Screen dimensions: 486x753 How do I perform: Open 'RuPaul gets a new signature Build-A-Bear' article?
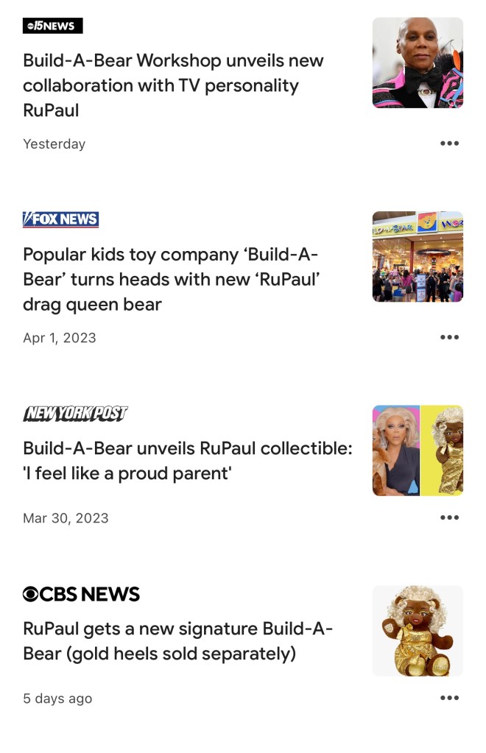177,640
